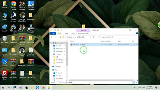Viewport: 160px width, 90px height.
Task: Select the Haafedk v3.2 shortcut icon
Action: 22,28
